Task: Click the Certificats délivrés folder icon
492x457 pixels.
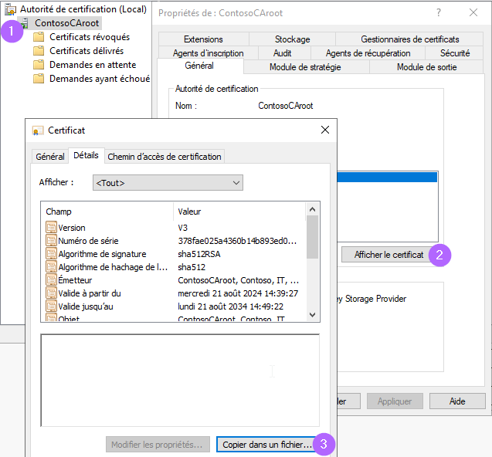Action: [x=39, y=51]
